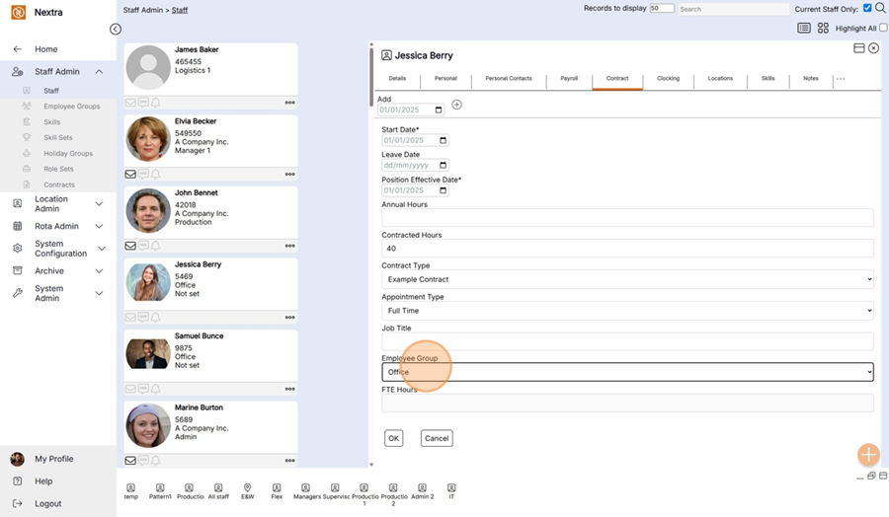
Task: Open the IT group icon
Action: [x=451, y=487]
